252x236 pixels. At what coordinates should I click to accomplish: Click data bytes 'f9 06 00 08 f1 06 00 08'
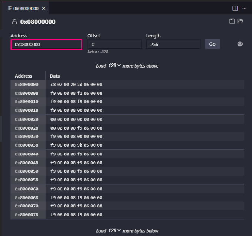coord(76,93)
